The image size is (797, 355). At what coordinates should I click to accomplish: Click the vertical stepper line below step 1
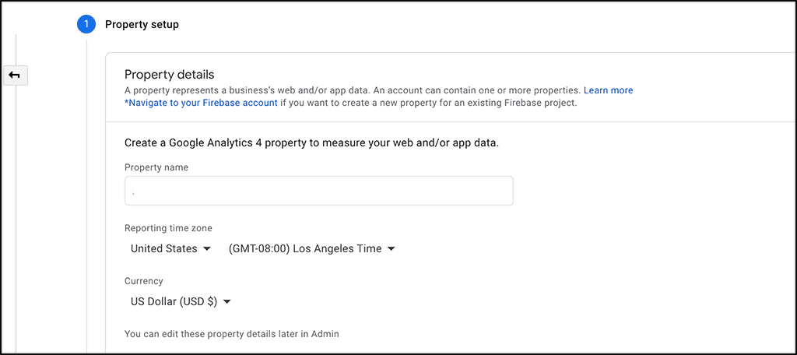86,195
